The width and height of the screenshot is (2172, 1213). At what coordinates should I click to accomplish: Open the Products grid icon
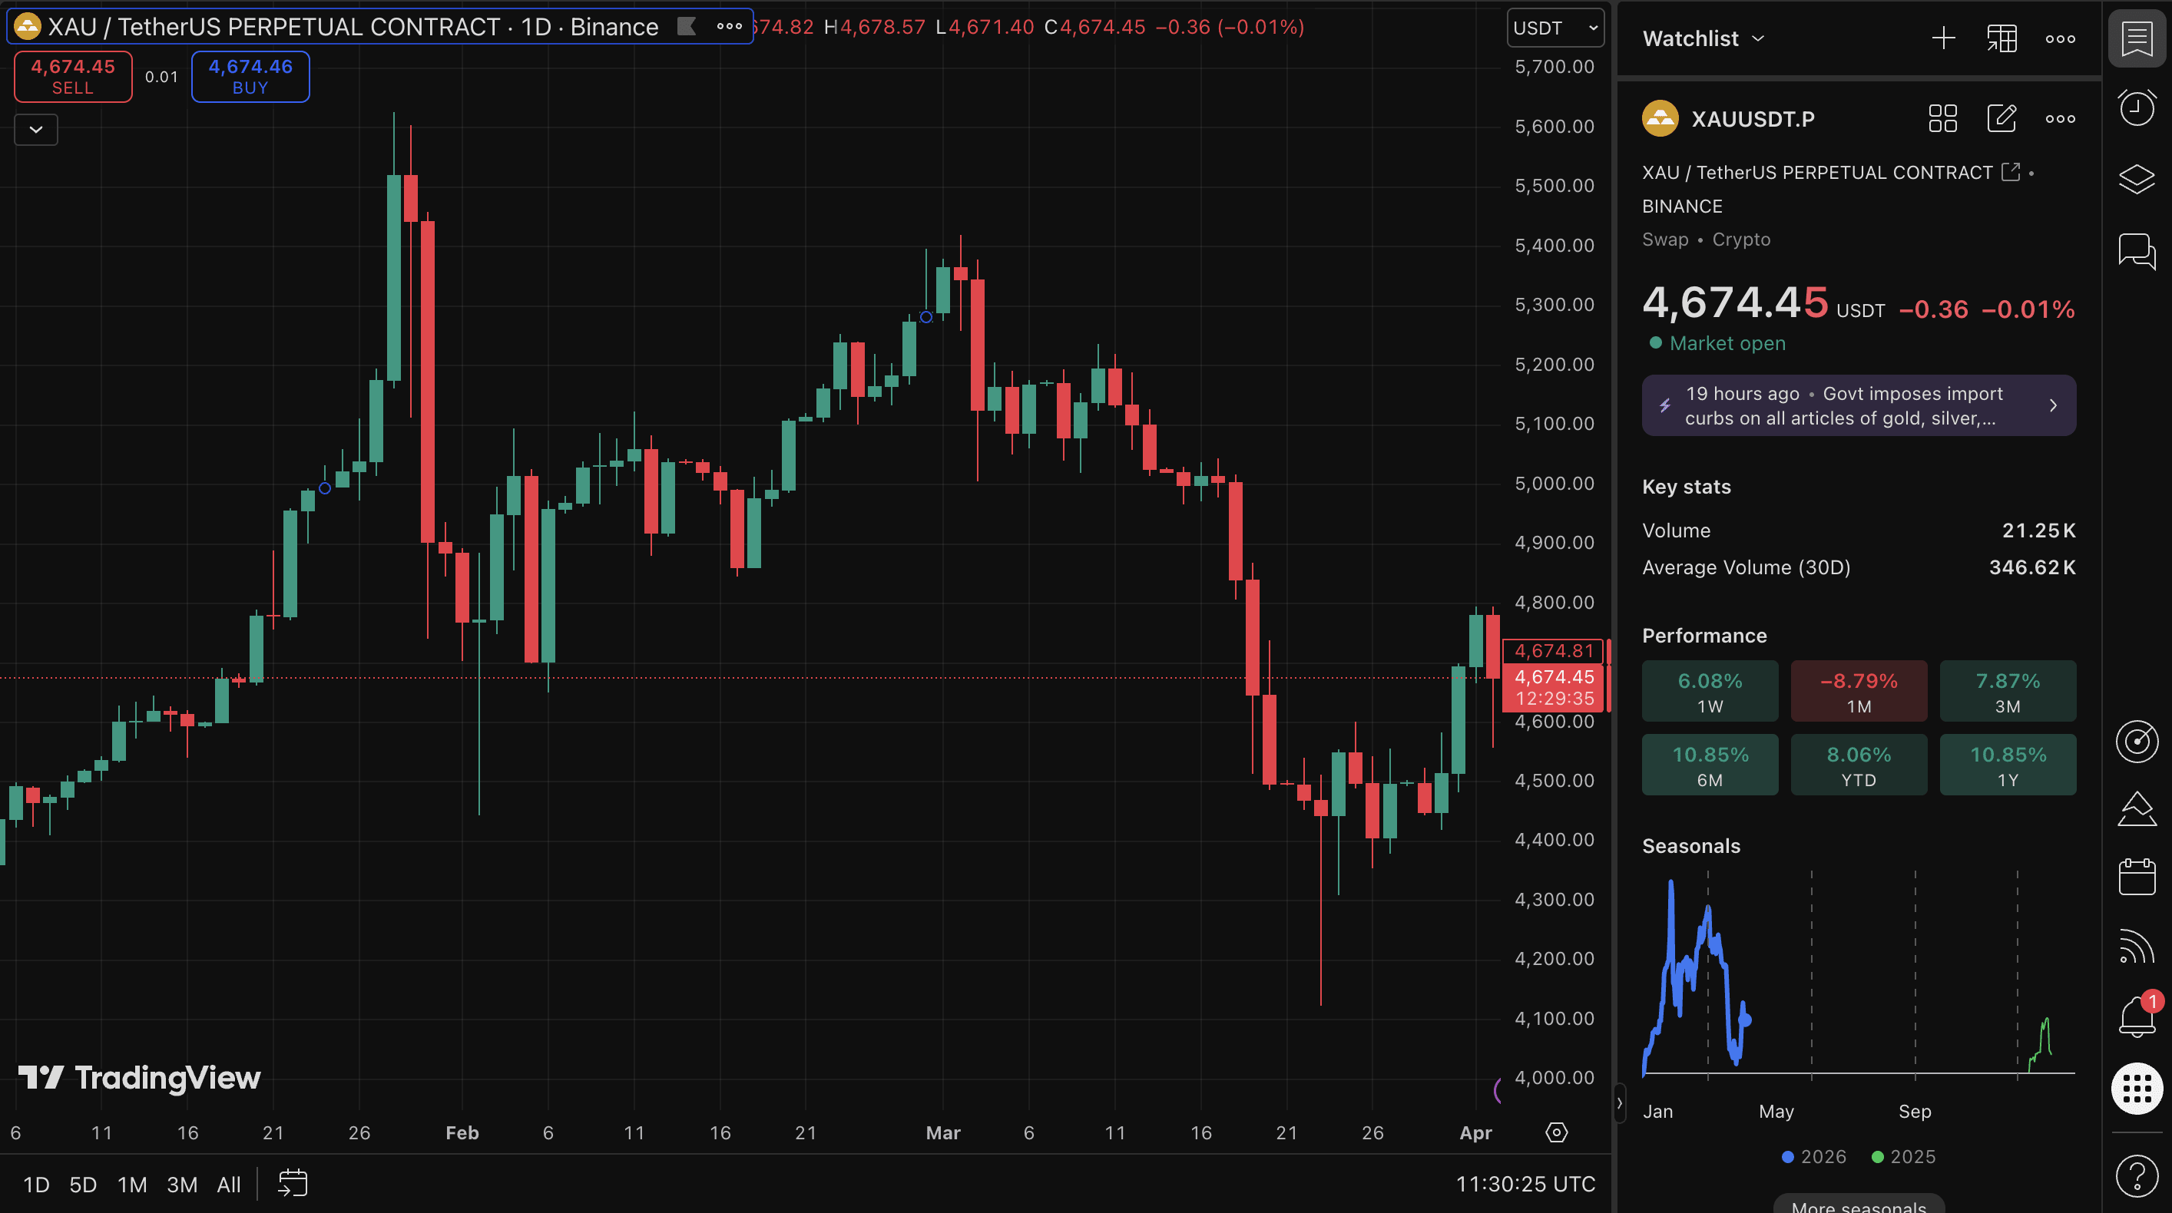pyautogui.click(x=2137, y=1088)
